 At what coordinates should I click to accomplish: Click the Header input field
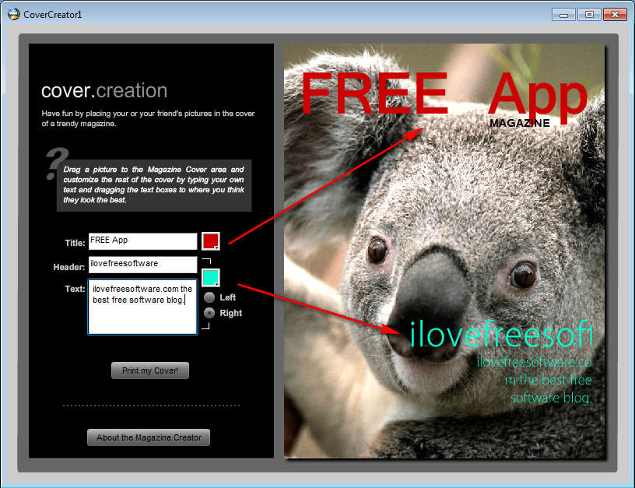[x=143, y=265]
